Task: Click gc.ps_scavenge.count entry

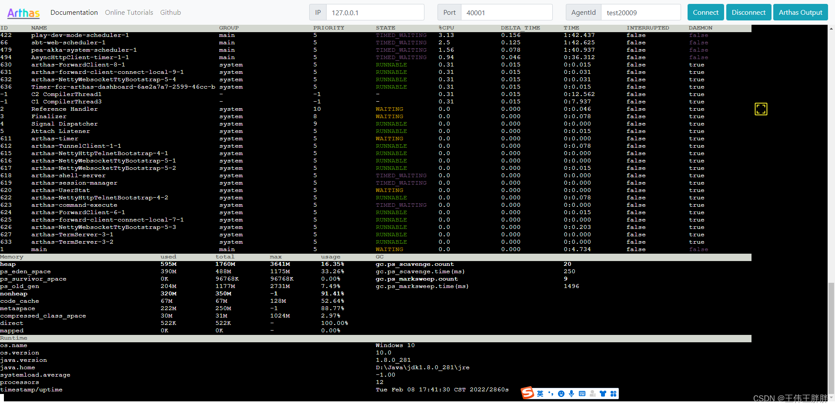Action: coord(415,264)
